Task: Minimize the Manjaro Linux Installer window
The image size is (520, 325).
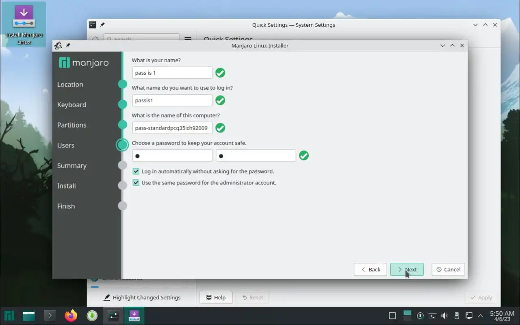Action: click(x=442, y=45)
